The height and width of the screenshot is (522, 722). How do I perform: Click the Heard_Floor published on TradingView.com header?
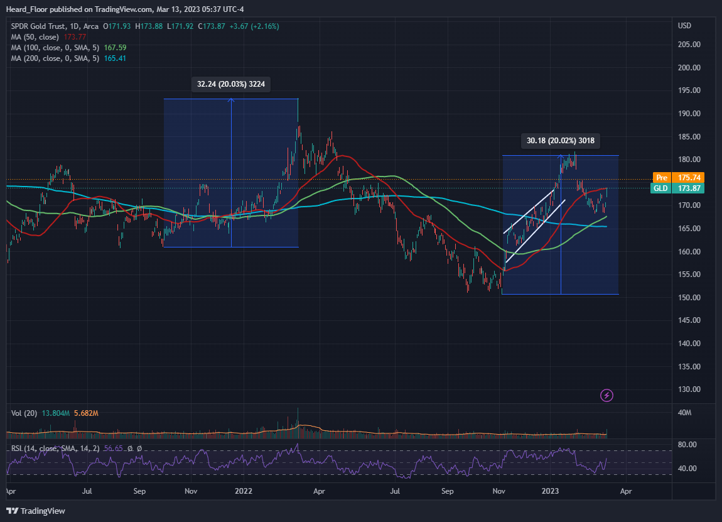pyautogui.click(x=125, y=9)
